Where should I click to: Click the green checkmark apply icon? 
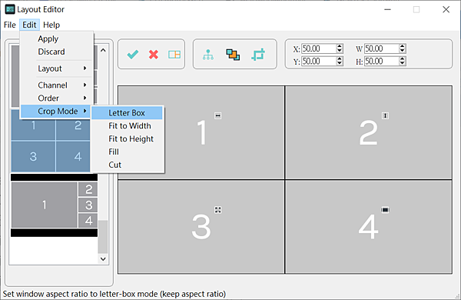(x=133, y=55)
